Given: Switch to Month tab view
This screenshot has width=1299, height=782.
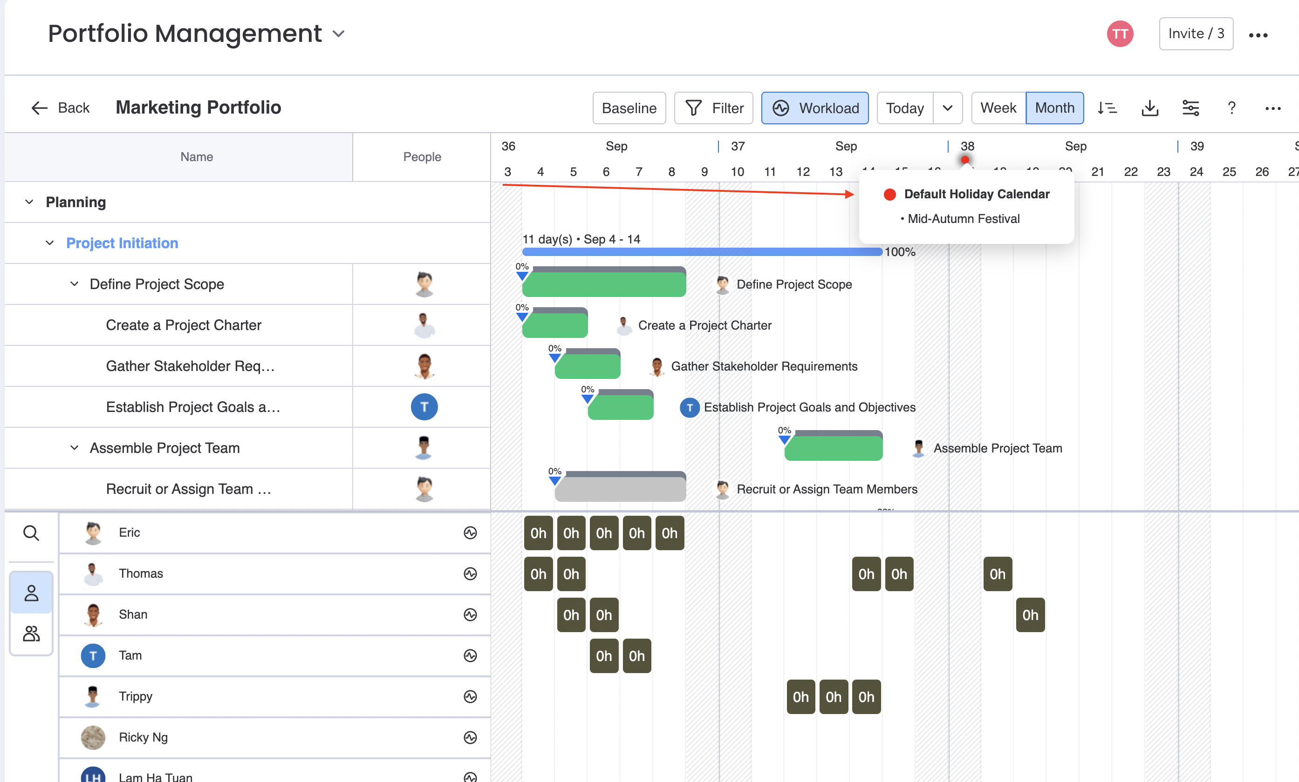Looking at the screenshot, I should (x=1055, y=108).
